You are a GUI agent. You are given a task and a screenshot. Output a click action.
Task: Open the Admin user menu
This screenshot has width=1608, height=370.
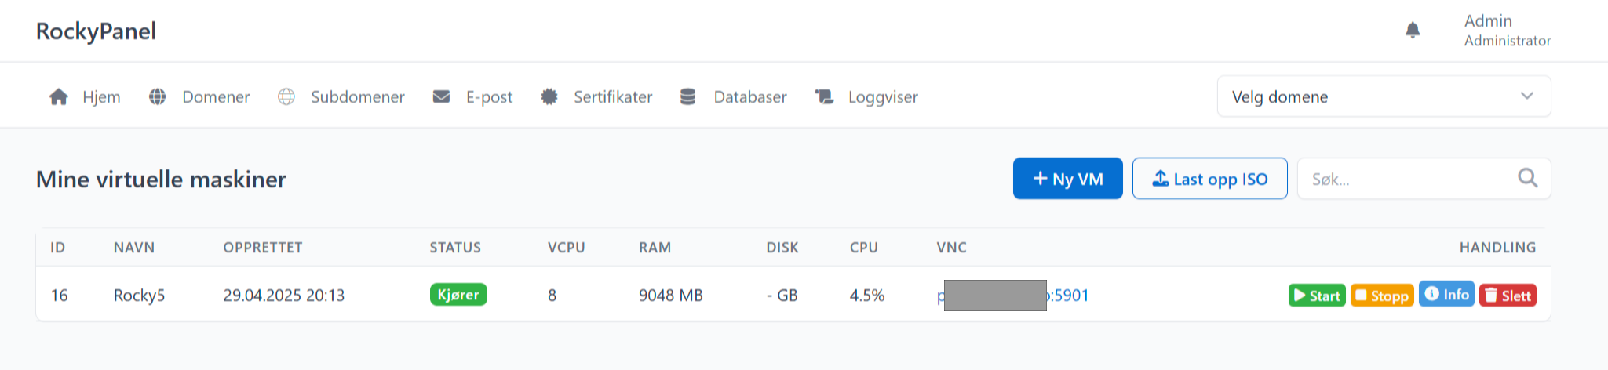pyautogui.click(x=1507, y=31)
